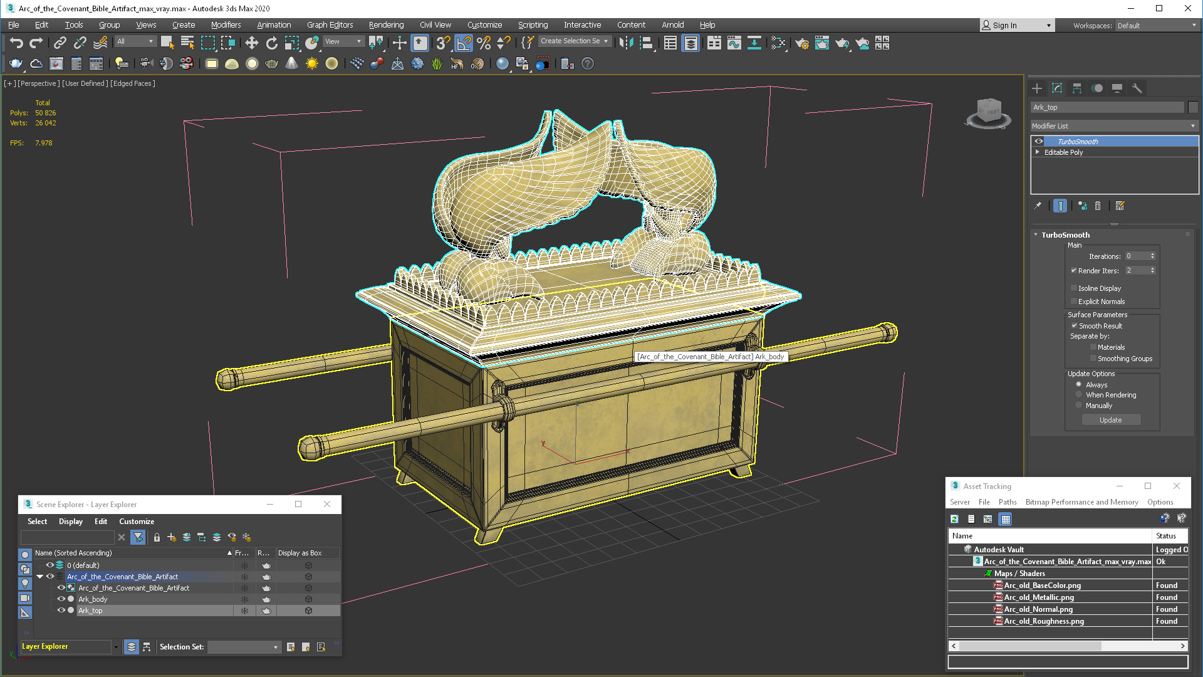The image size is (1203, 677).
Task: Open the Modifier List dropdown
Action: coord(1114,126)
